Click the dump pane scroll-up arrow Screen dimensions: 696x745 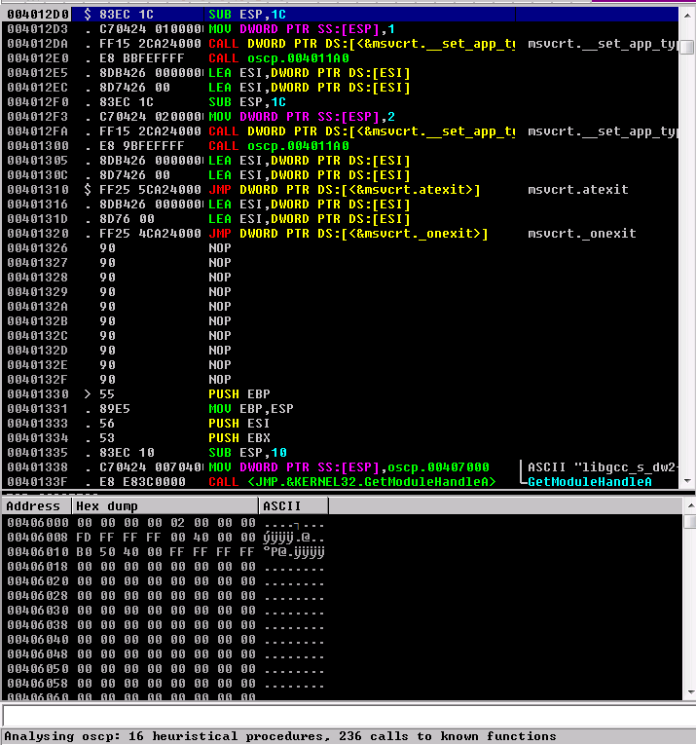pyautogui.click(x=690, y=505)
